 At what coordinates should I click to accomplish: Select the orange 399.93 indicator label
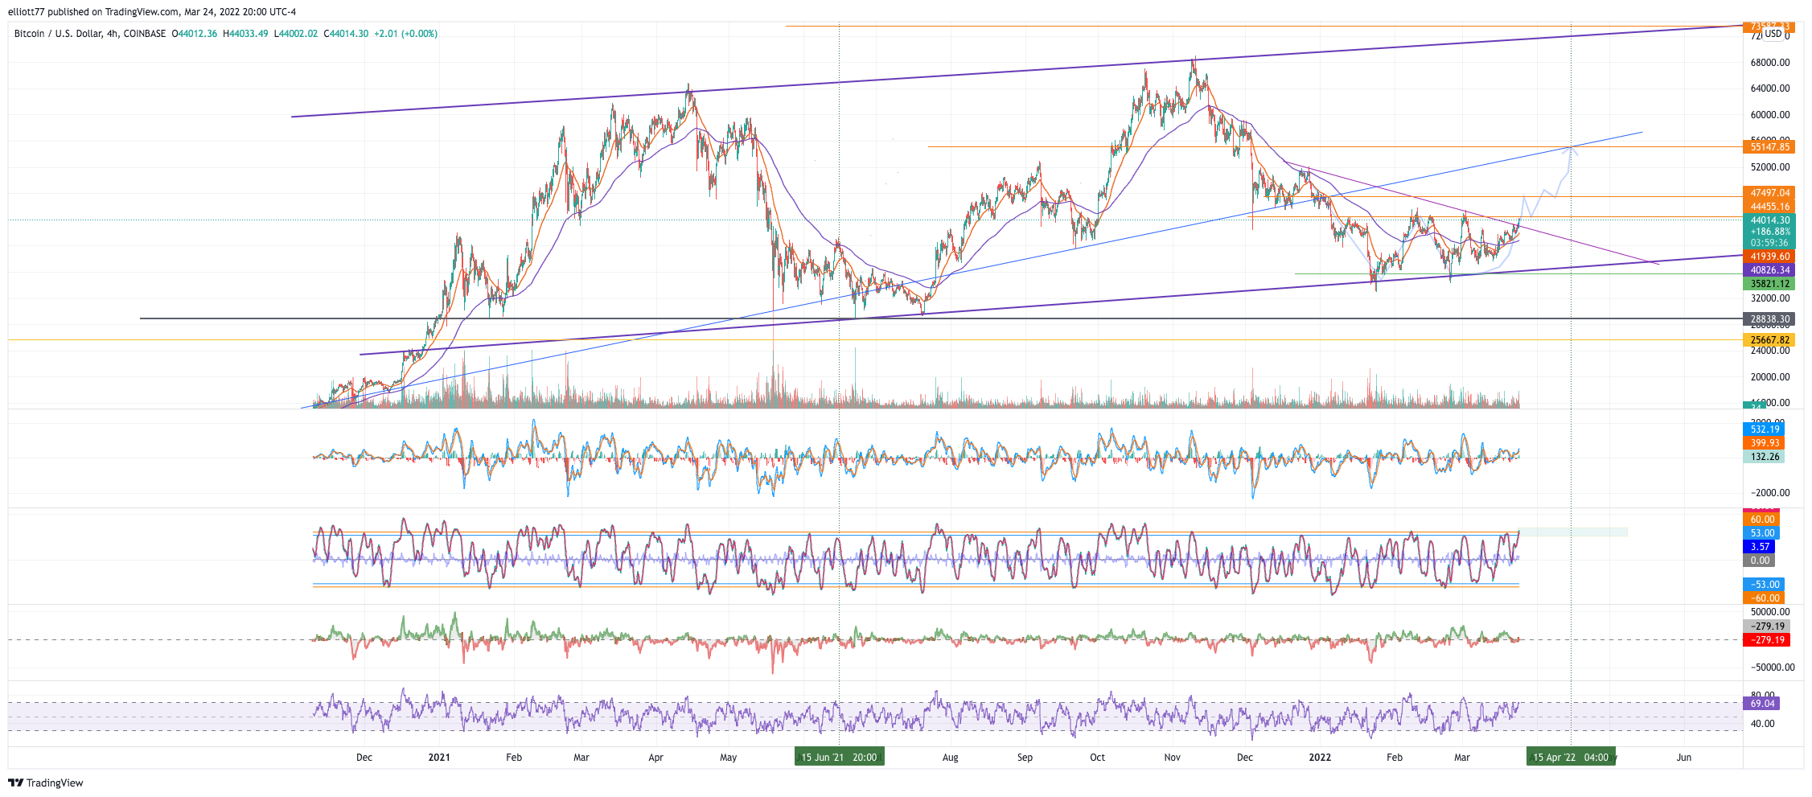1764,443
